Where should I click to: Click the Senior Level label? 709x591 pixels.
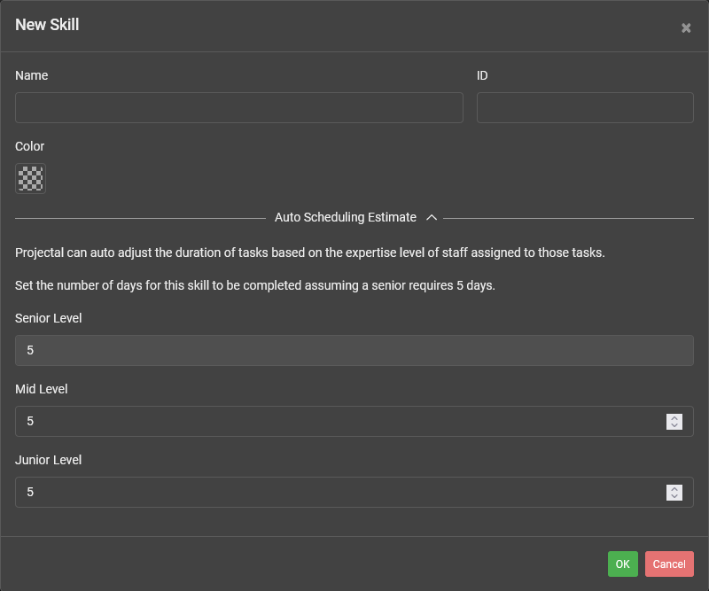pyautogui.click(x=48, y=318)
